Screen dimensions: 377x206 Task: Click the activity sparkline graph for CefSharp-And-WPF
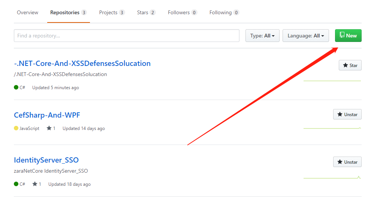[332, 128]
